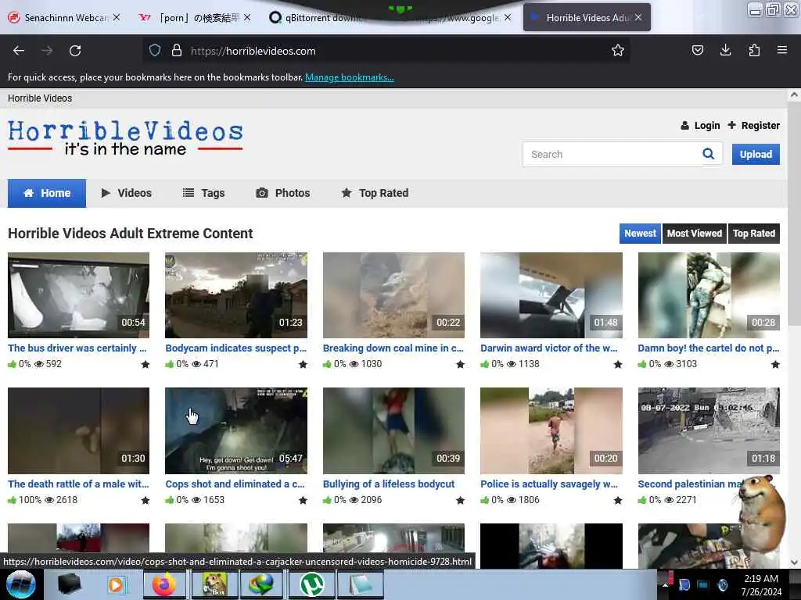Open the Login link
The image size is (801, 600).
pyautogui.click(x=700, y=126)
